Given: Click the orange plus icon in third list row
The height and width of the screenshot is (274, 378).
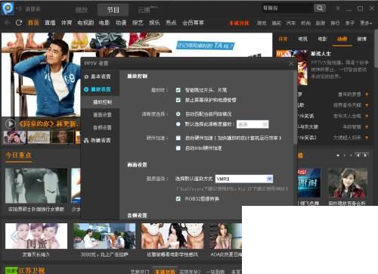Looking at the screenshot, I should 367,116.
